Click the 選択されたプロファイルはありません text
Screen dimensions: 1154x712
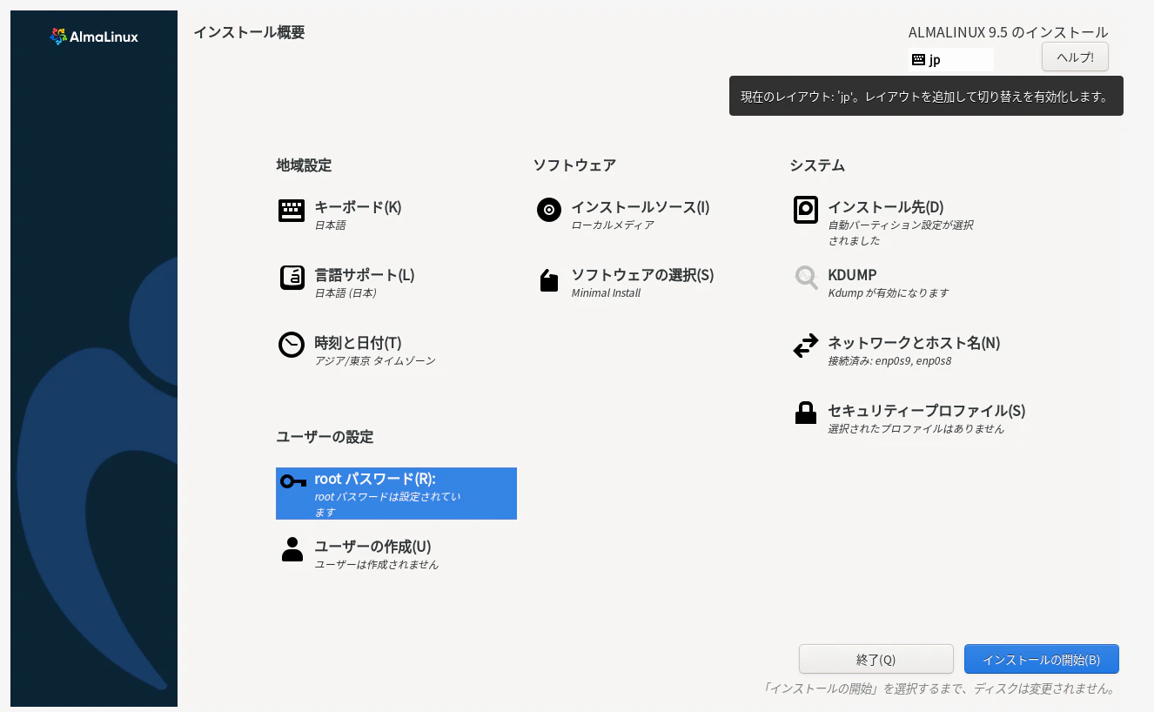click(x=916, y=429)
